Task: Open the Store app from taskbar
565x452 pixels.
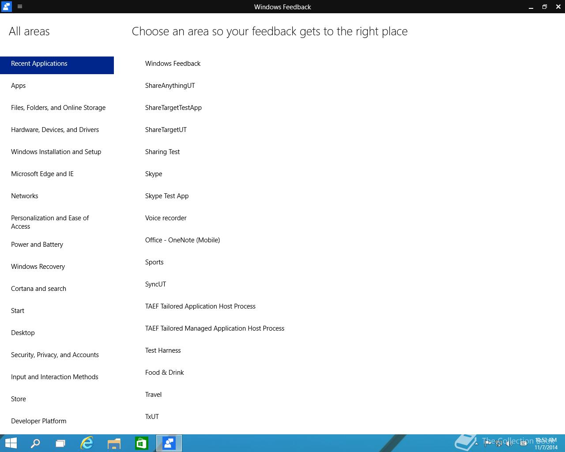Action: coord(141,443)
